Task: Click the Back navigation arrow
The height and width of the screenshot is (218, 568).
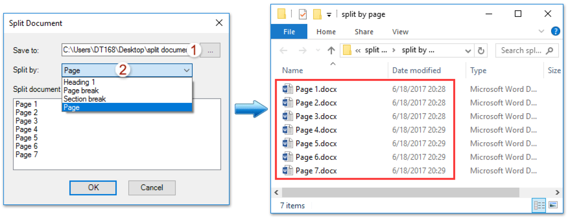Action: point(284,51)
